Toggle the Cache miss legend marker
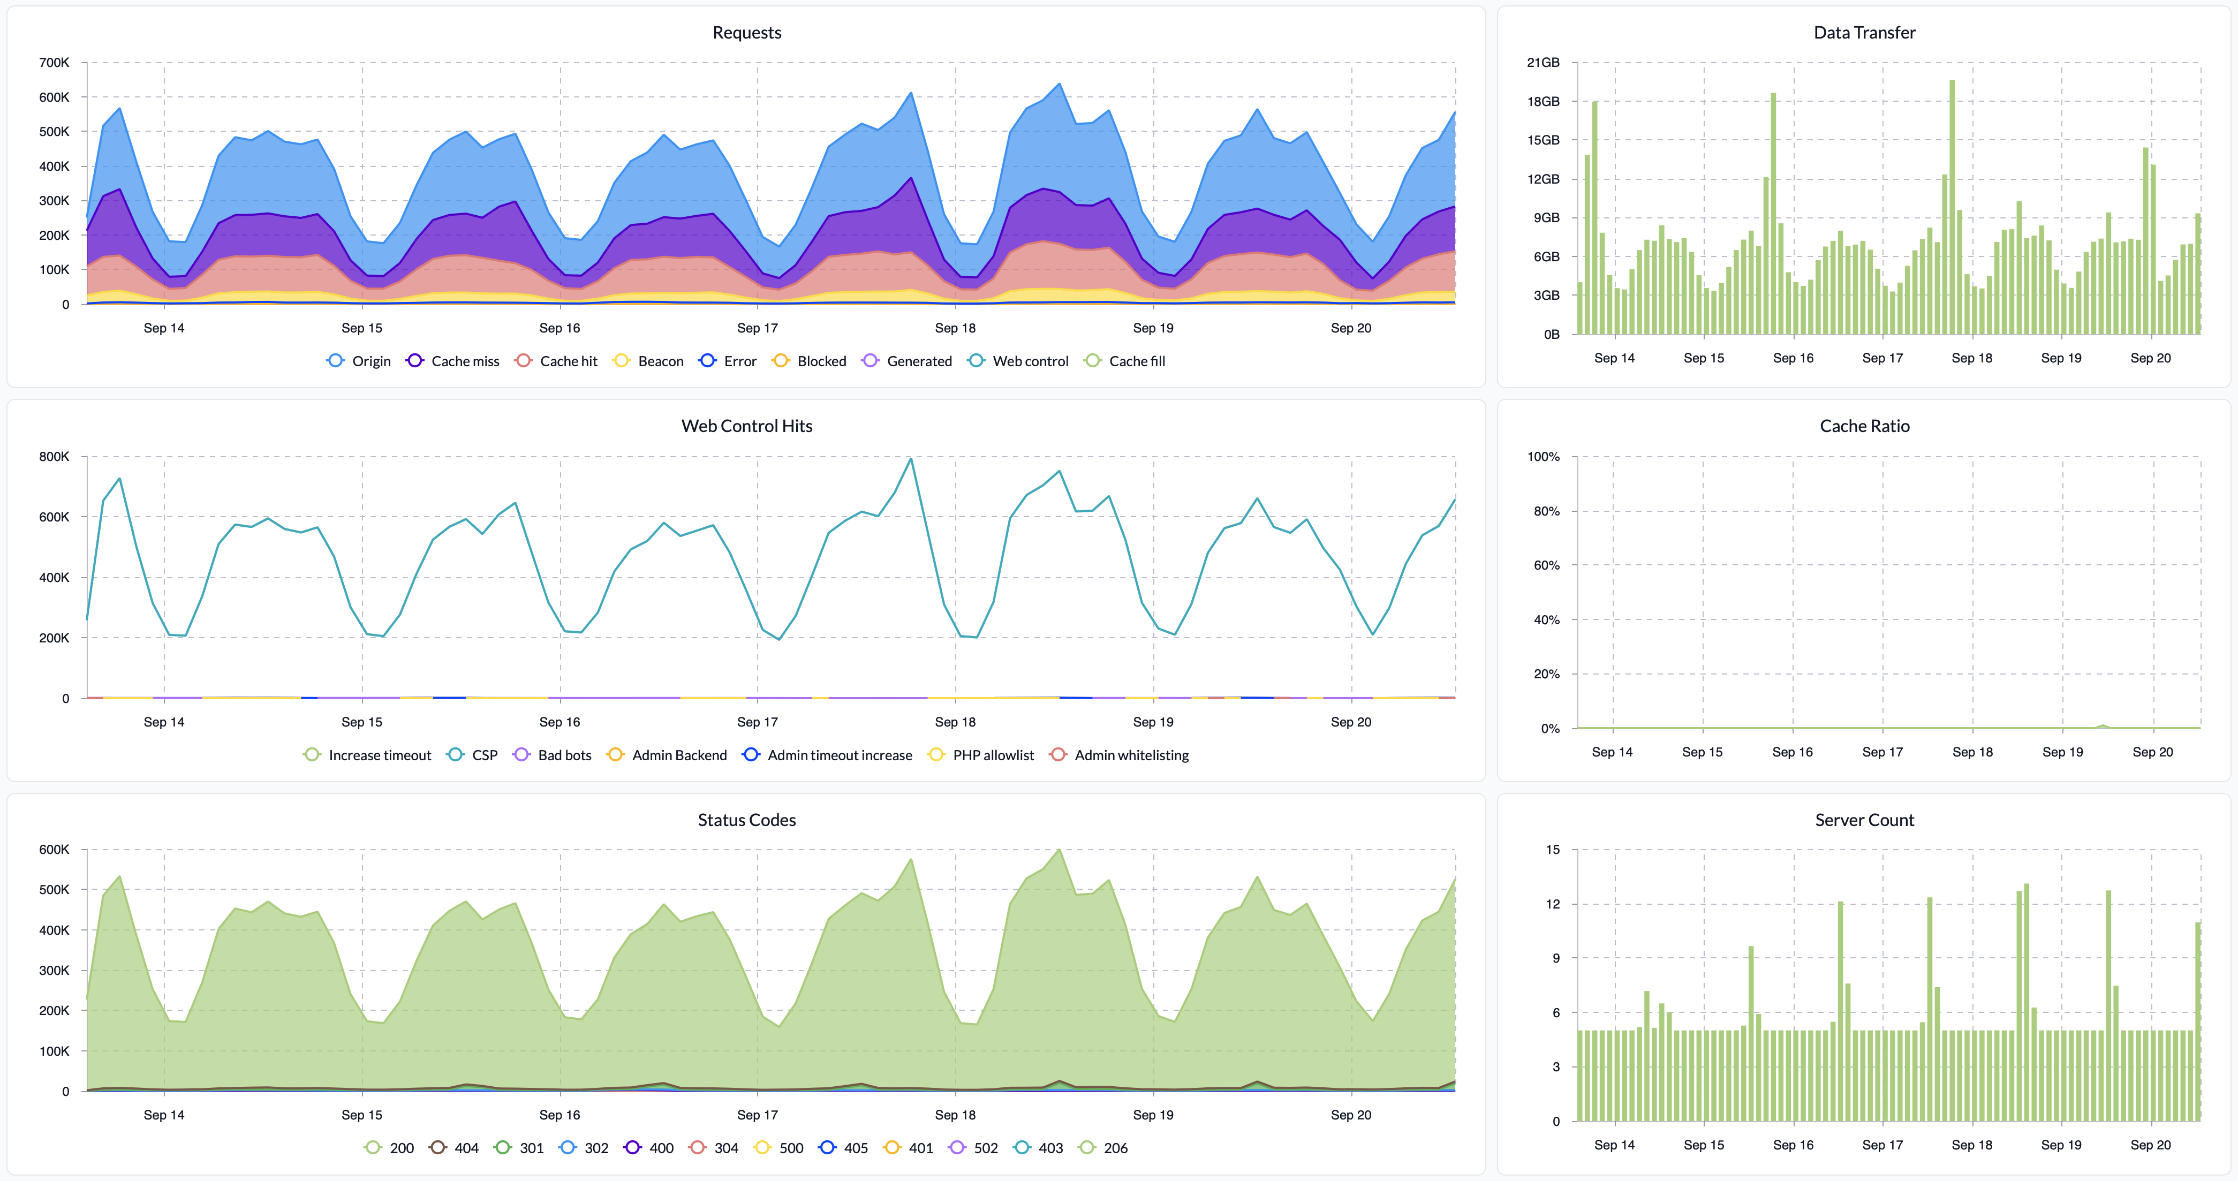 pyautogui.click(x=414, y=361)
